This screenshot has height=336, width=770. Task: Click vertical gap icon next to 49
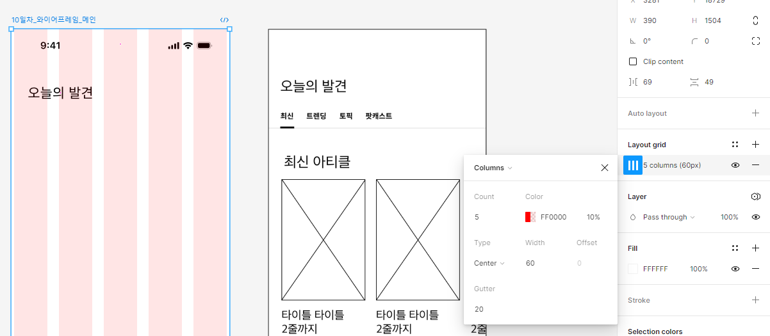coord(694,82)
